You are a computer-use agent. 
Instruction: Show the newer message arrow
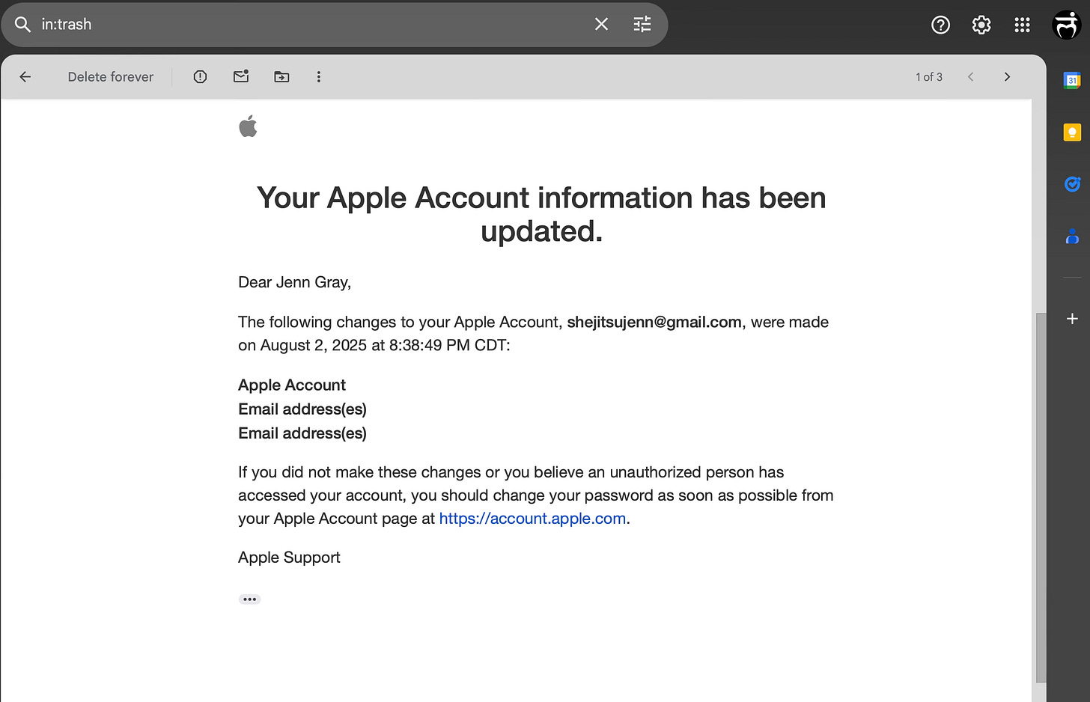[x=971, y=76]
